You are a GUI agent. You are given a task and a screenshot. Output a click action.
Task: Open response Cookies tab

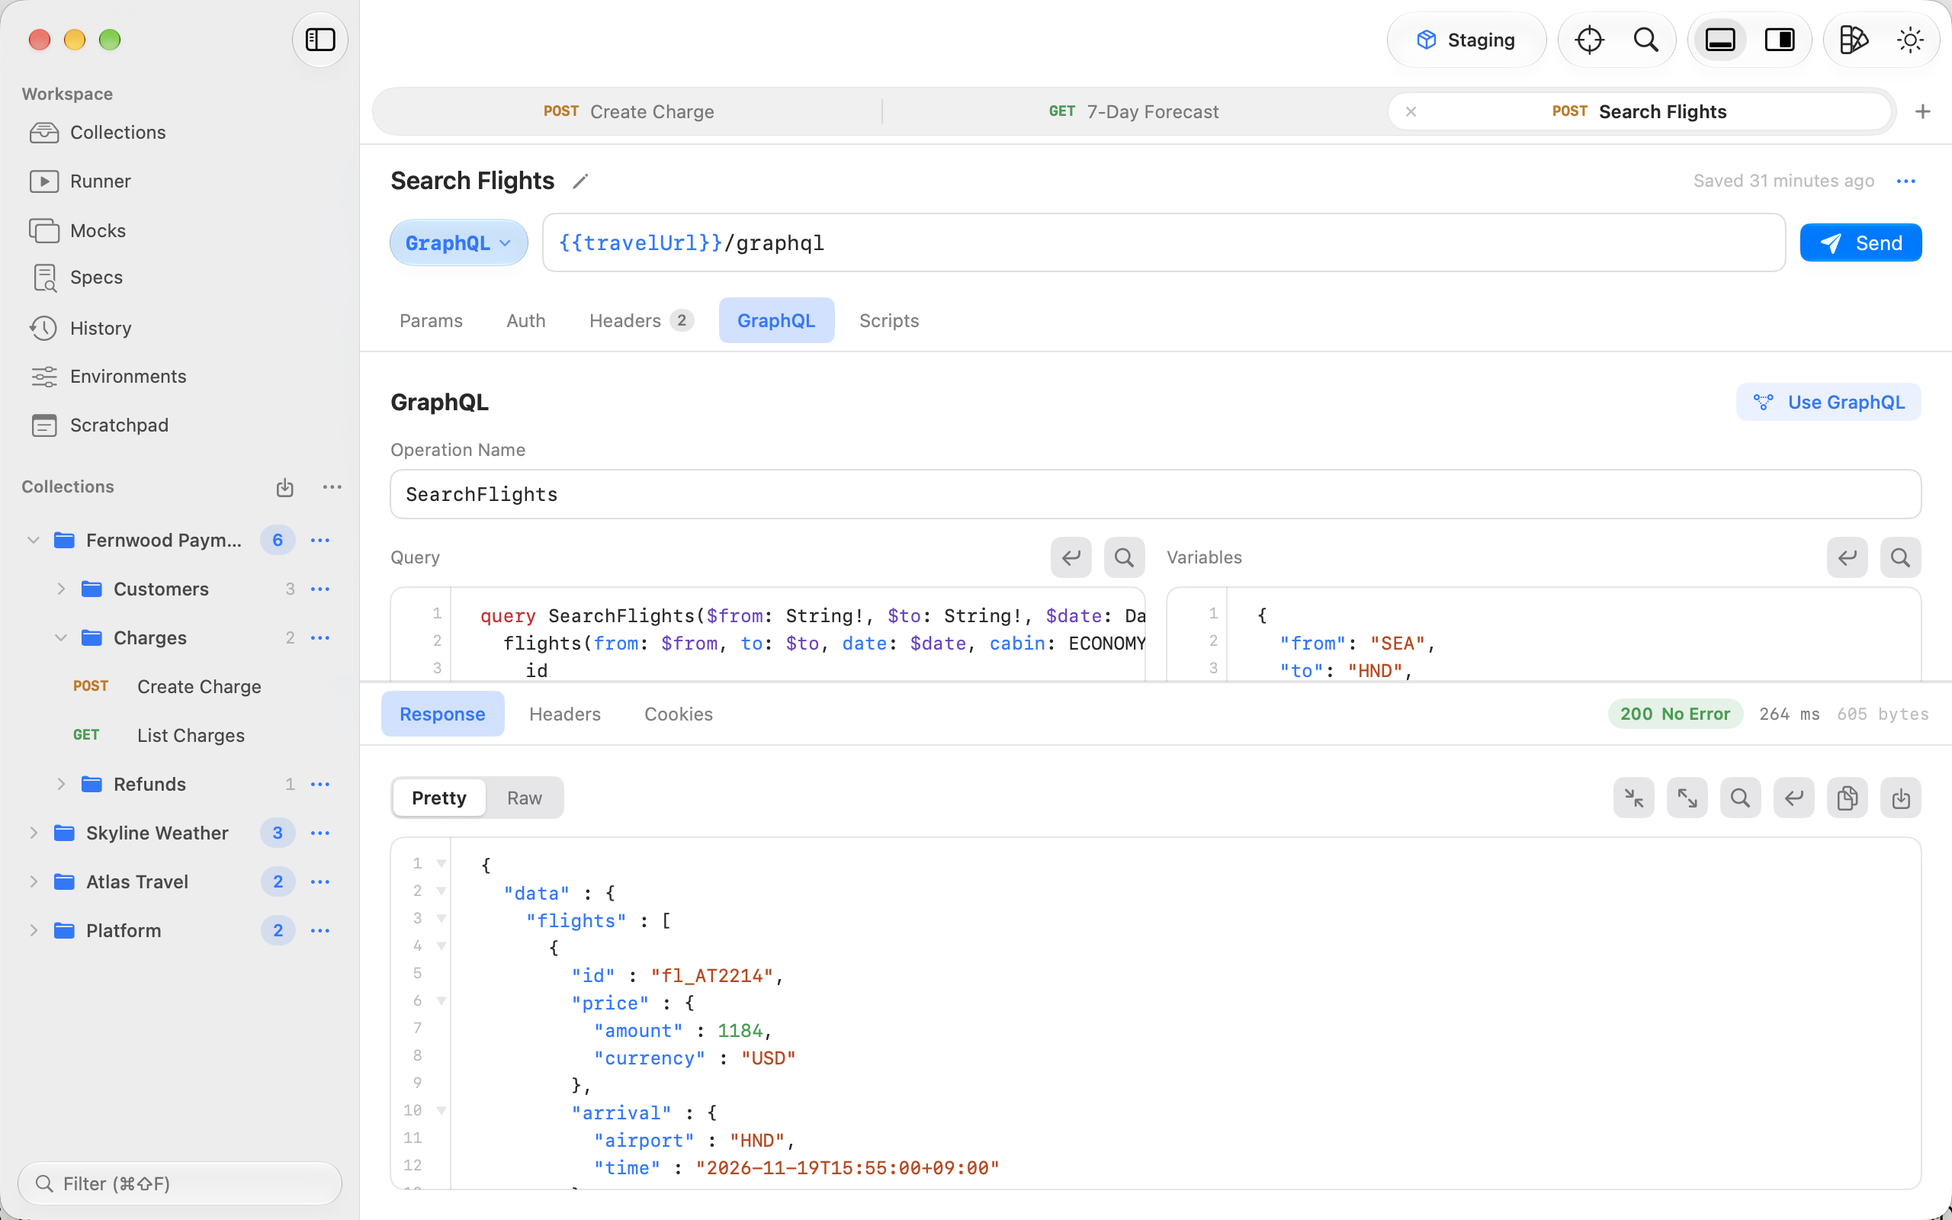(x=679, y=714)
